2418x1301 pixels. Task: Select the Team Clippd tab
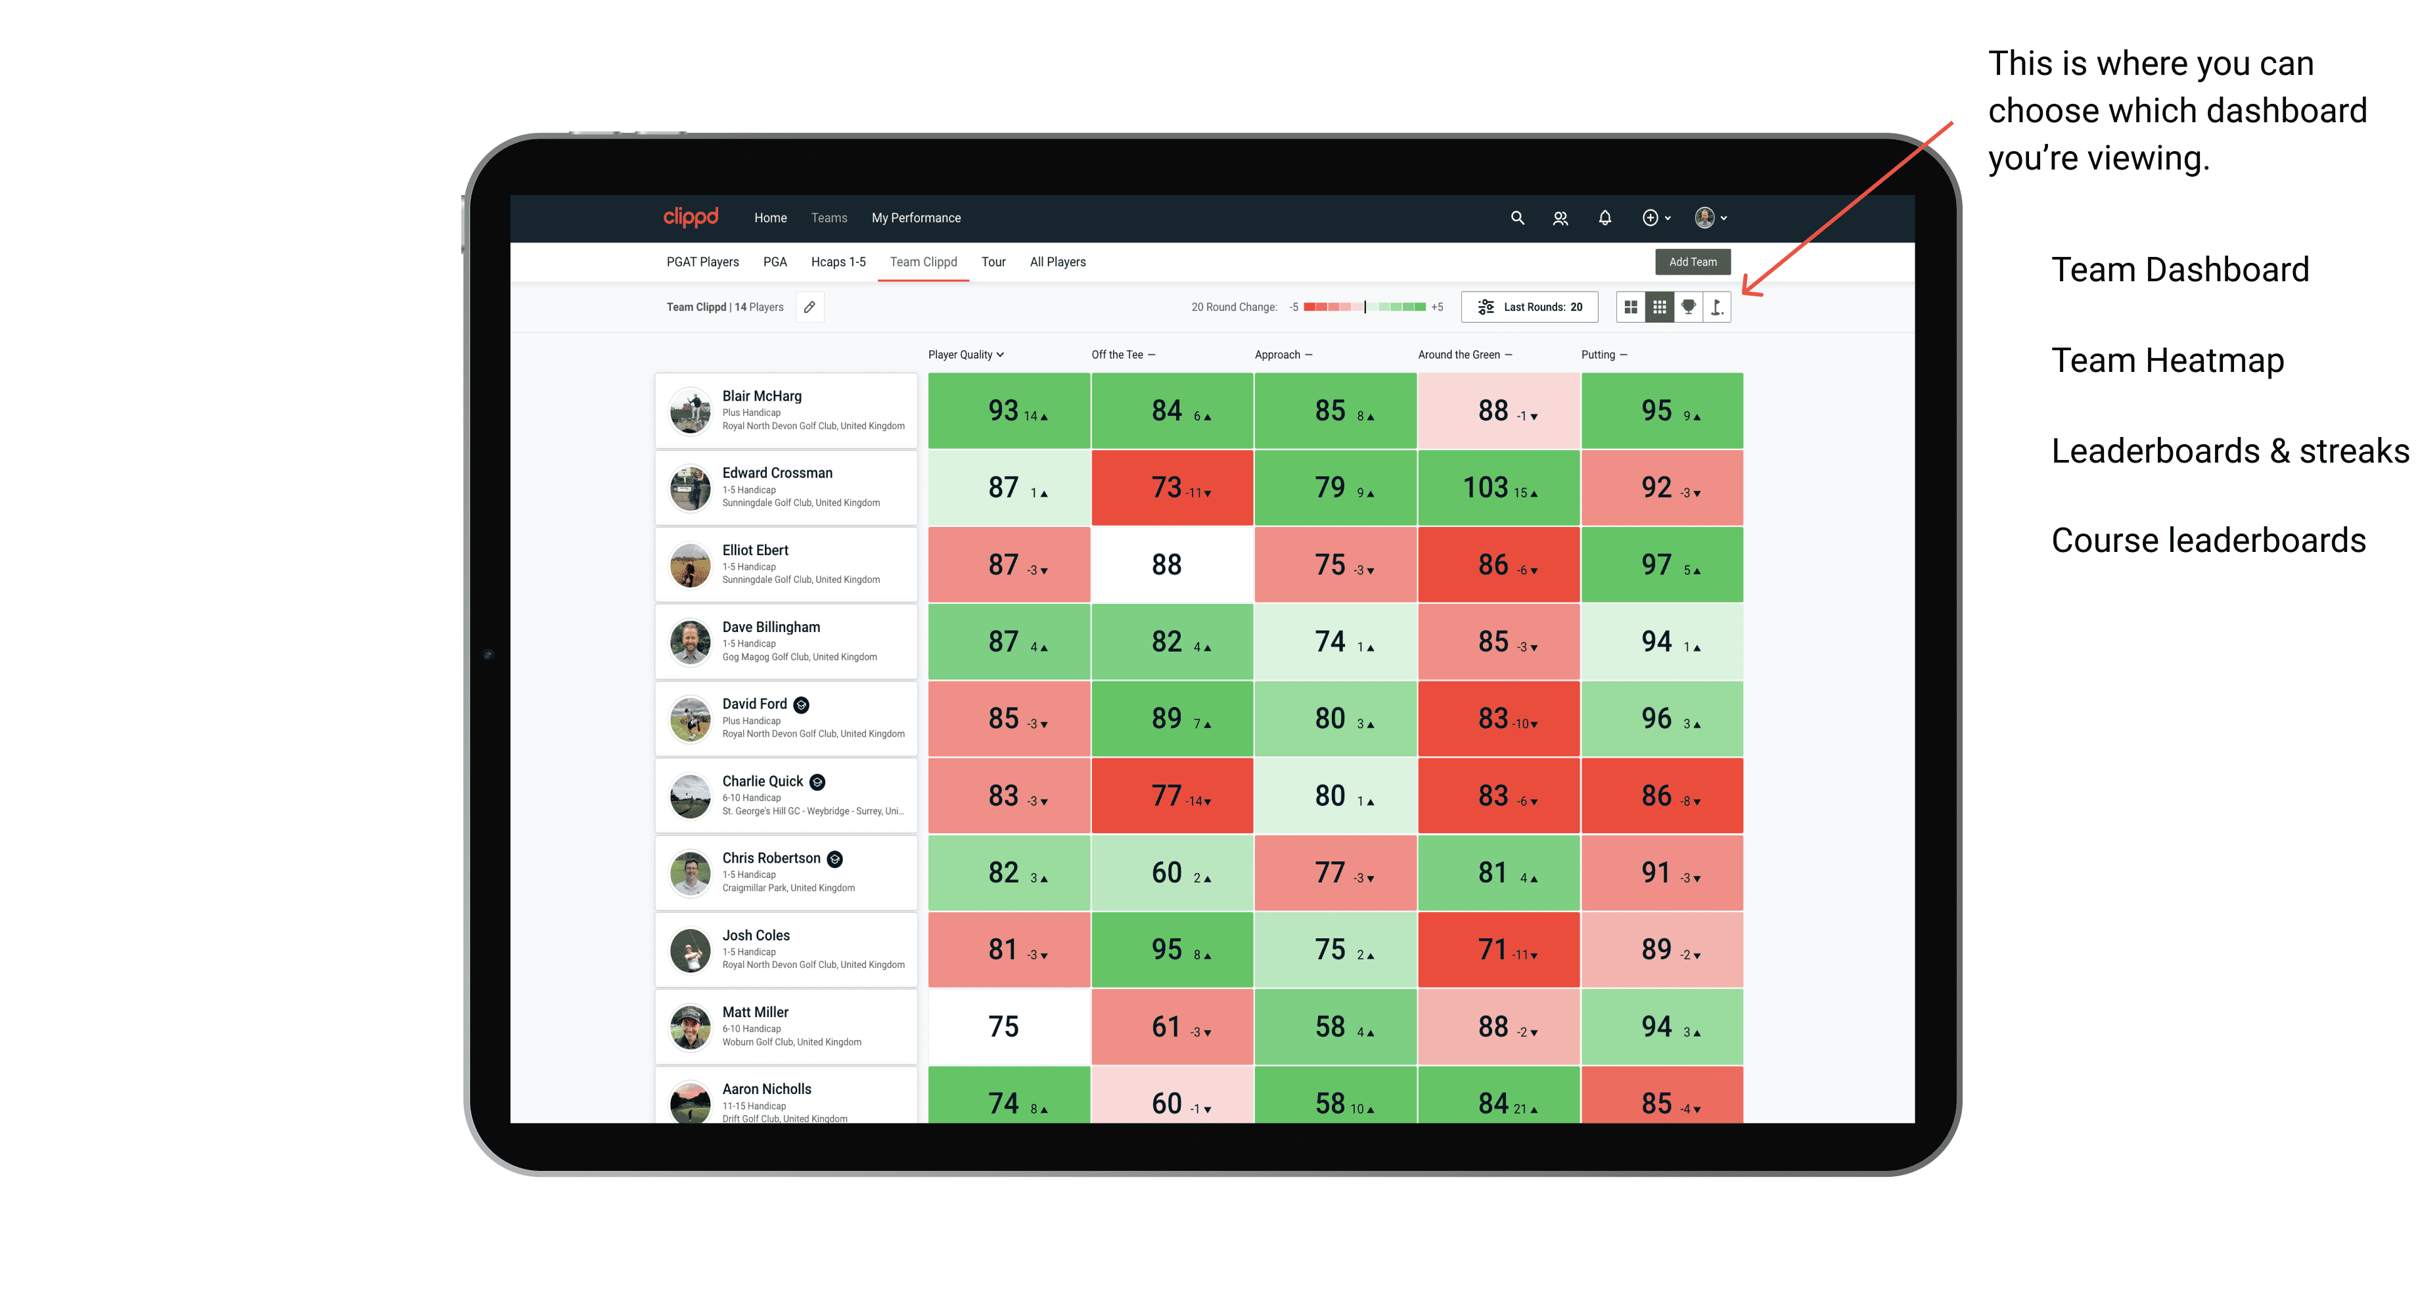click(923, 261)
